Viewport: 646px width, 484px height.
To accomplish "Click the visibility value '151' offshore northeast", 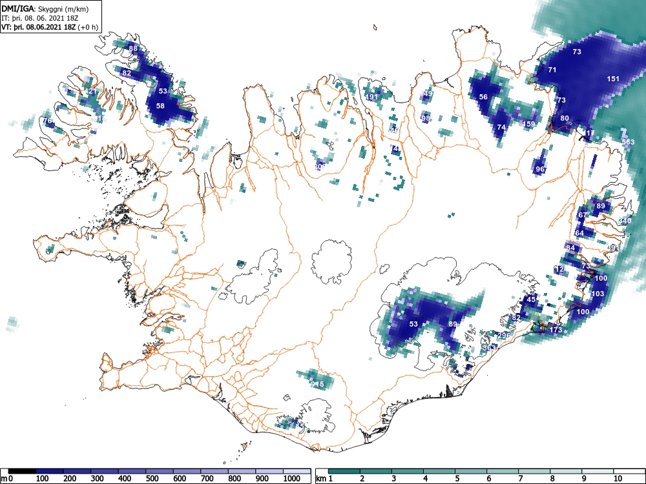I will [x=613, y=79].
